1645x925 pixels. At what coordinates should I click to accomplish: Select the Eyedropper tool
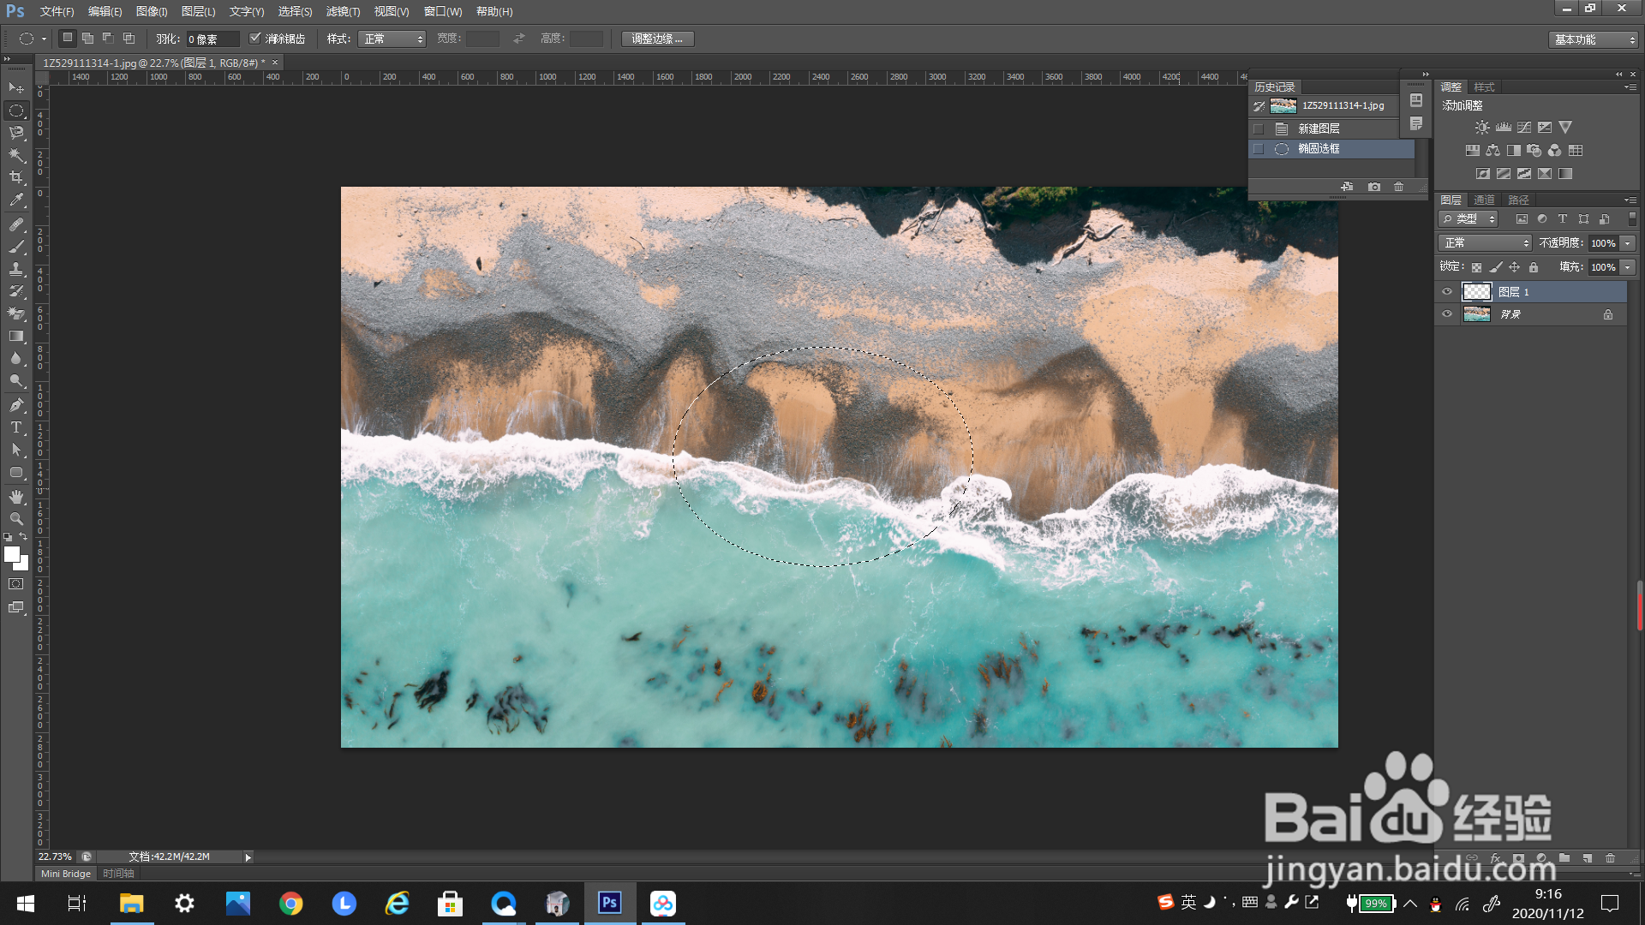tap(16, 200)
